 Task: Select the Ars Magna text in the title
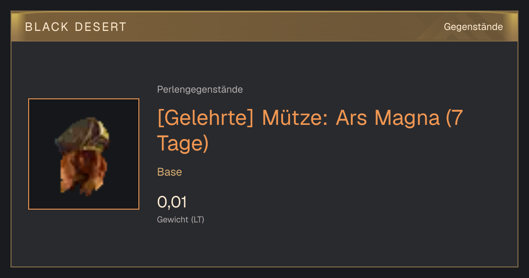tap(387, 119)
